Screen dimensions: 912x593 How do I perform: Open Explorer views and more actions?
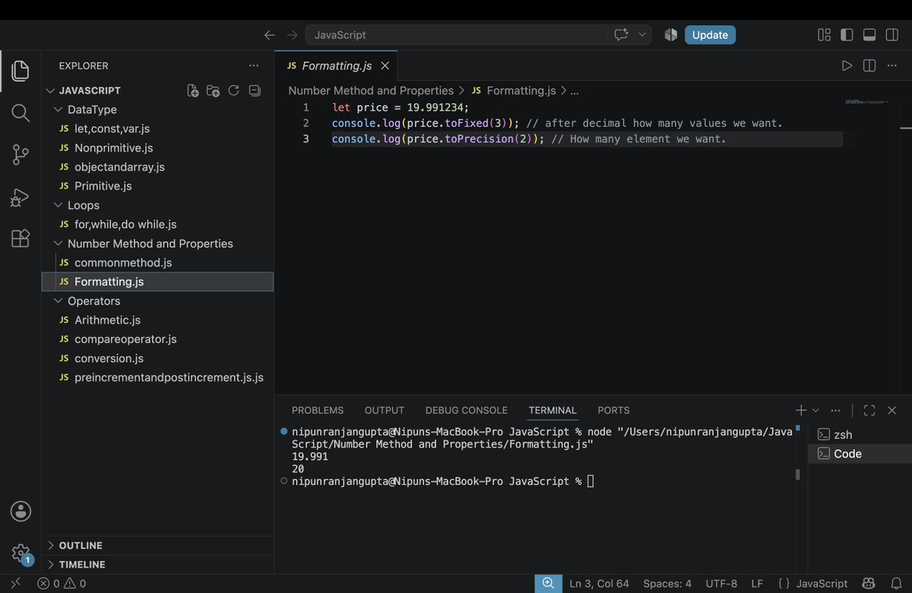coord(253,65)
